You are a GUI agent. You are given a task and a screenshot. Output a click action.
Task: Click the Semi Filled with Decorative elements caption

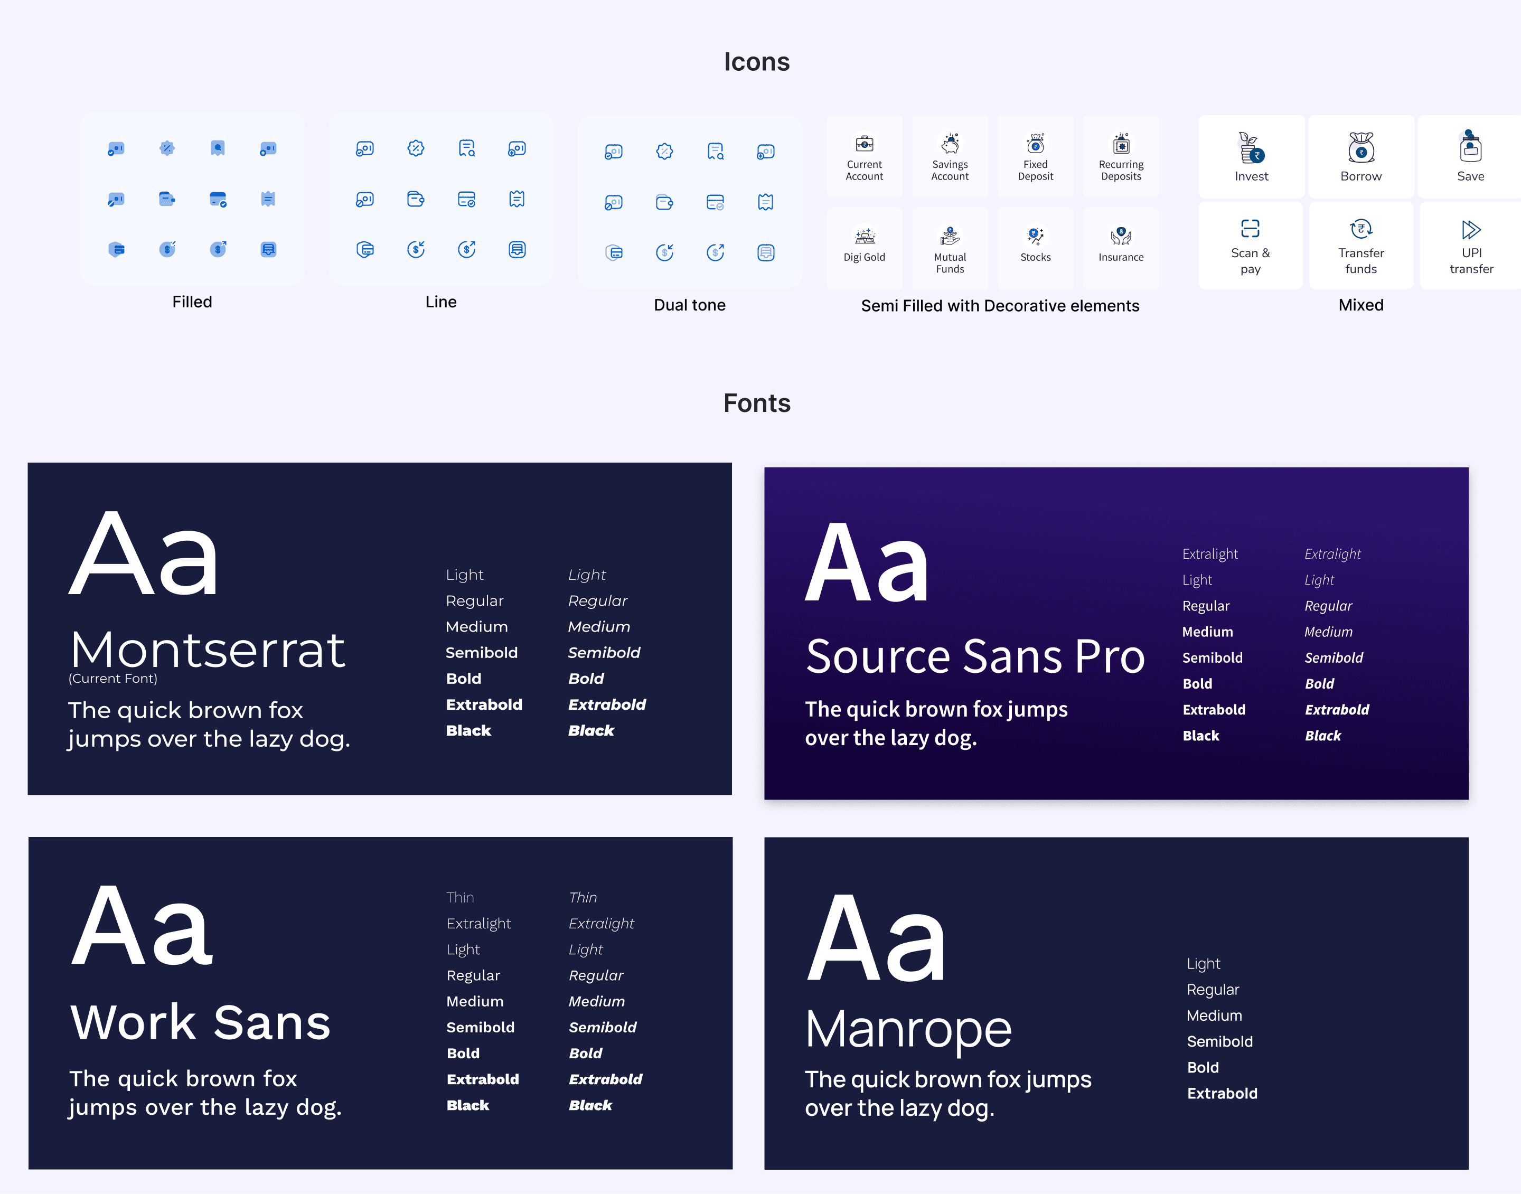click(x=1000, y=305)
